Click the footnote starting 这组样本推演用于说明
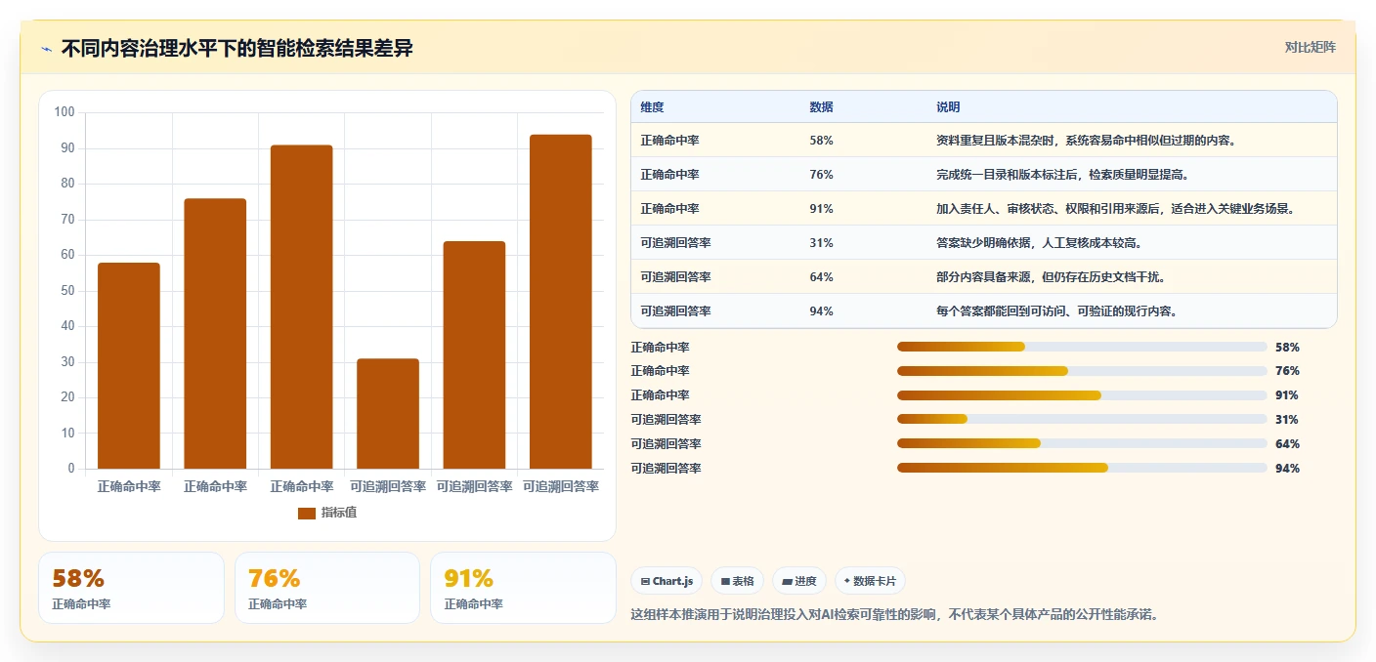 click(x=895, y=615)
